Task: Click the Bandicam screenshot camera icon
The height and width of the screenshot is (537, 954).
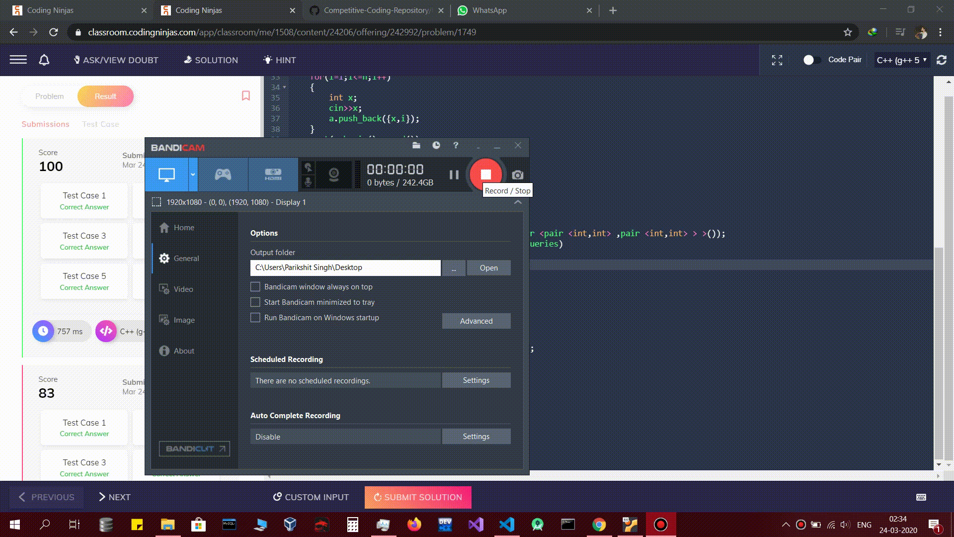Action: point(517,175)
